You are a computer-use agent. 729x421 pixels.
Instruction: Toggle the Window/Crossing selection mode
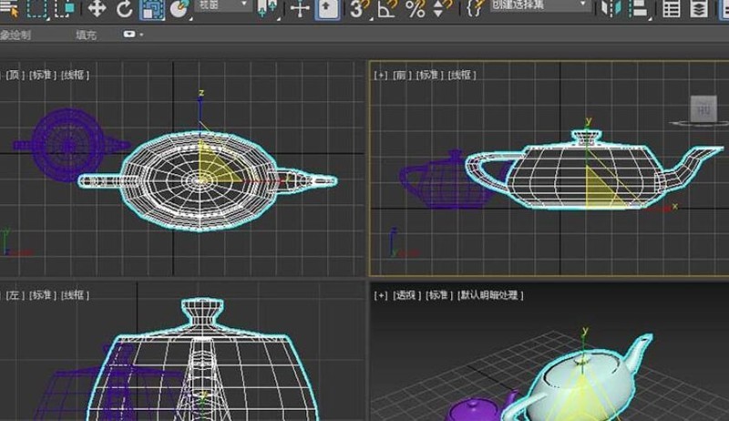tap(65, 8)
